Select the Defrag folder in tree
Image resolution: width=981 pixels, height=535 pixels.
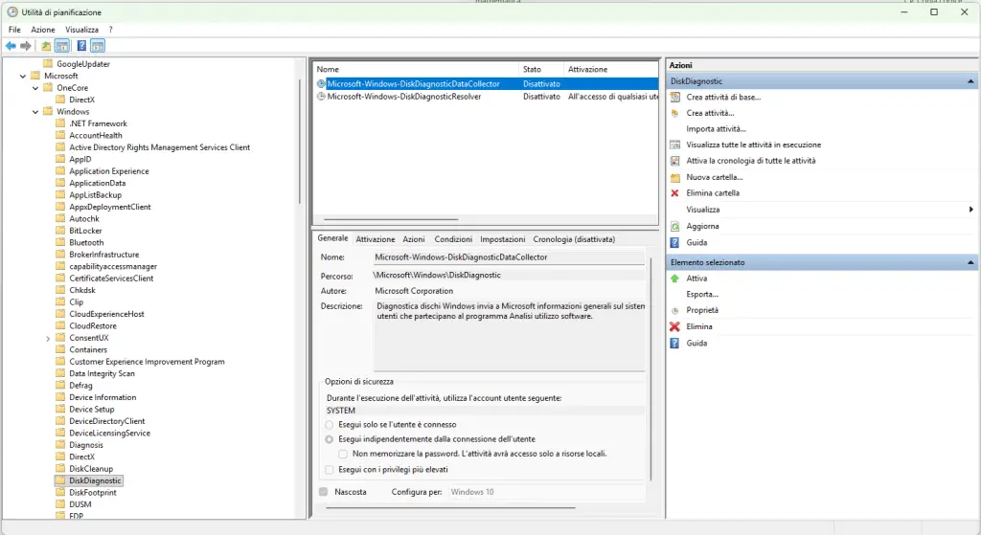click(x=80, y=385)
